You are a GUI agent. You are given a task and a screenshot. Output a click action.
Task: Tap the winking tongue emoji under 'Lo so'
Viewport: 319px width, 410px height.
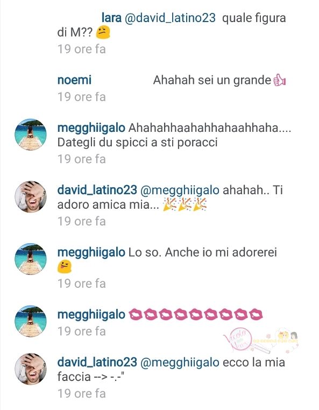65,267
